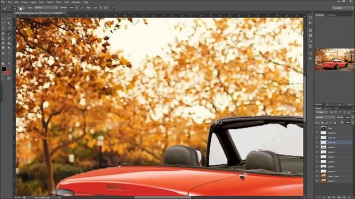
Task: Click the black foreground color swatch
Action: click(x=4, y=69)
